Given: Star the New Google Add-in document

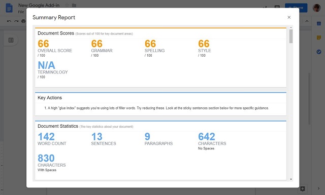Looking at the screenshot, I should click(67, 6).
